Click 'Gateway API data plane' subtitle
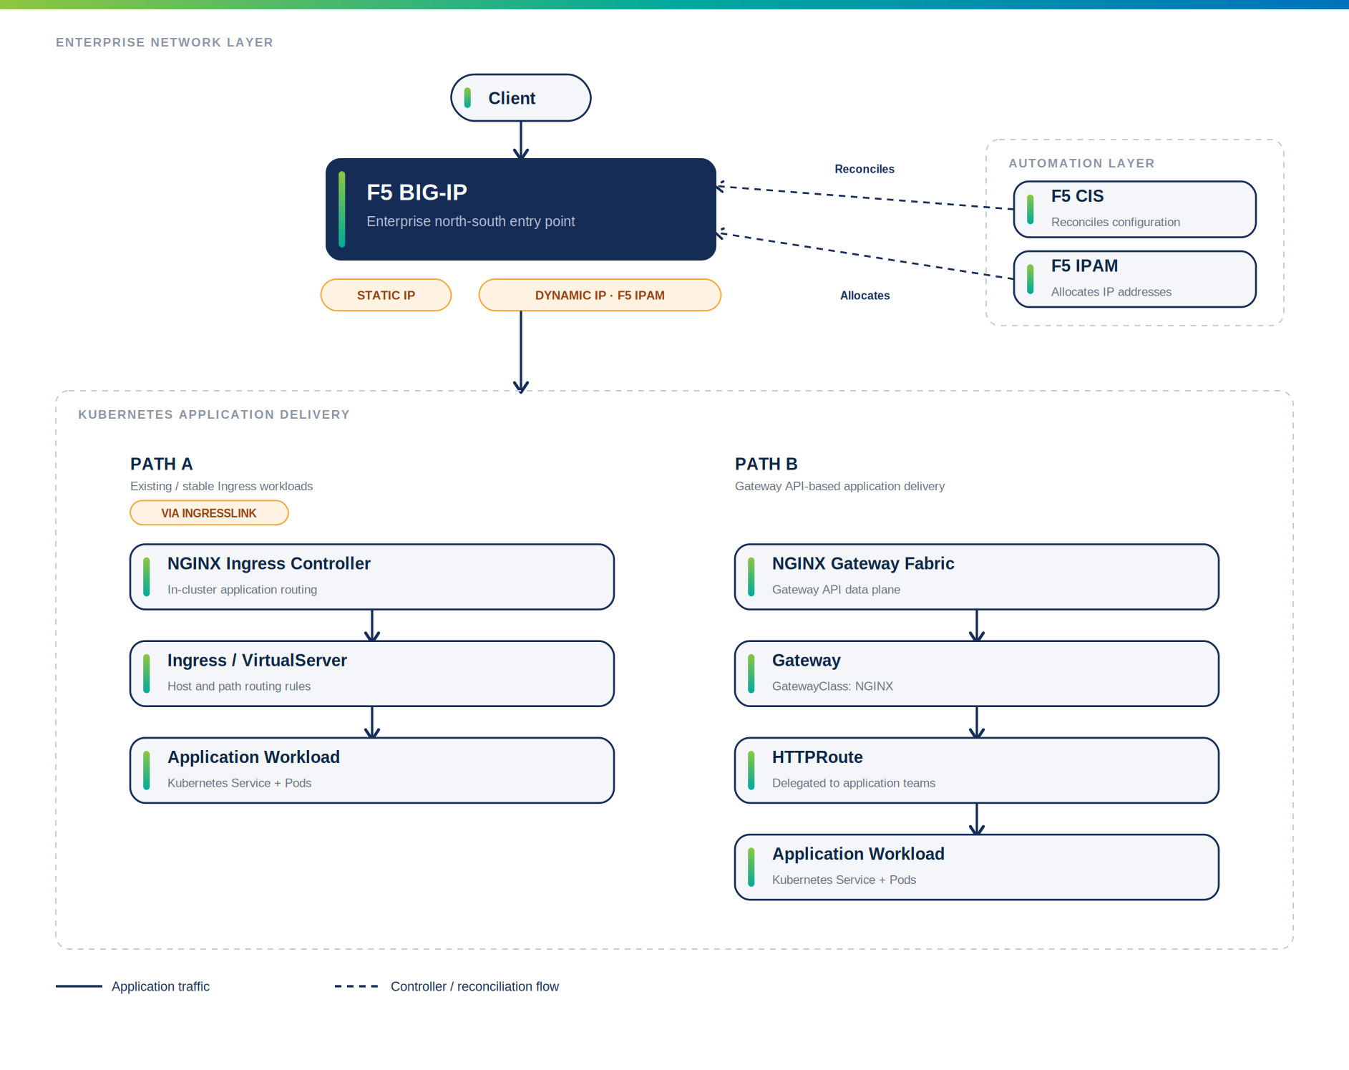 (x=836, y=590)
